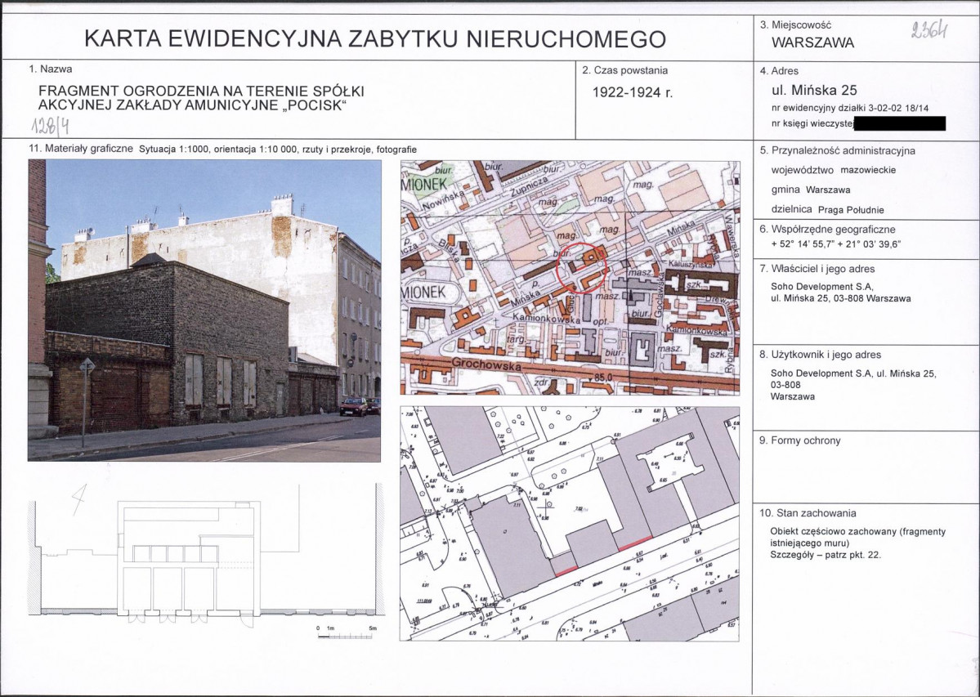Click the scale bar on the floor plan
Viewport: 980px width, 697px height.
(x=347, y=633)
